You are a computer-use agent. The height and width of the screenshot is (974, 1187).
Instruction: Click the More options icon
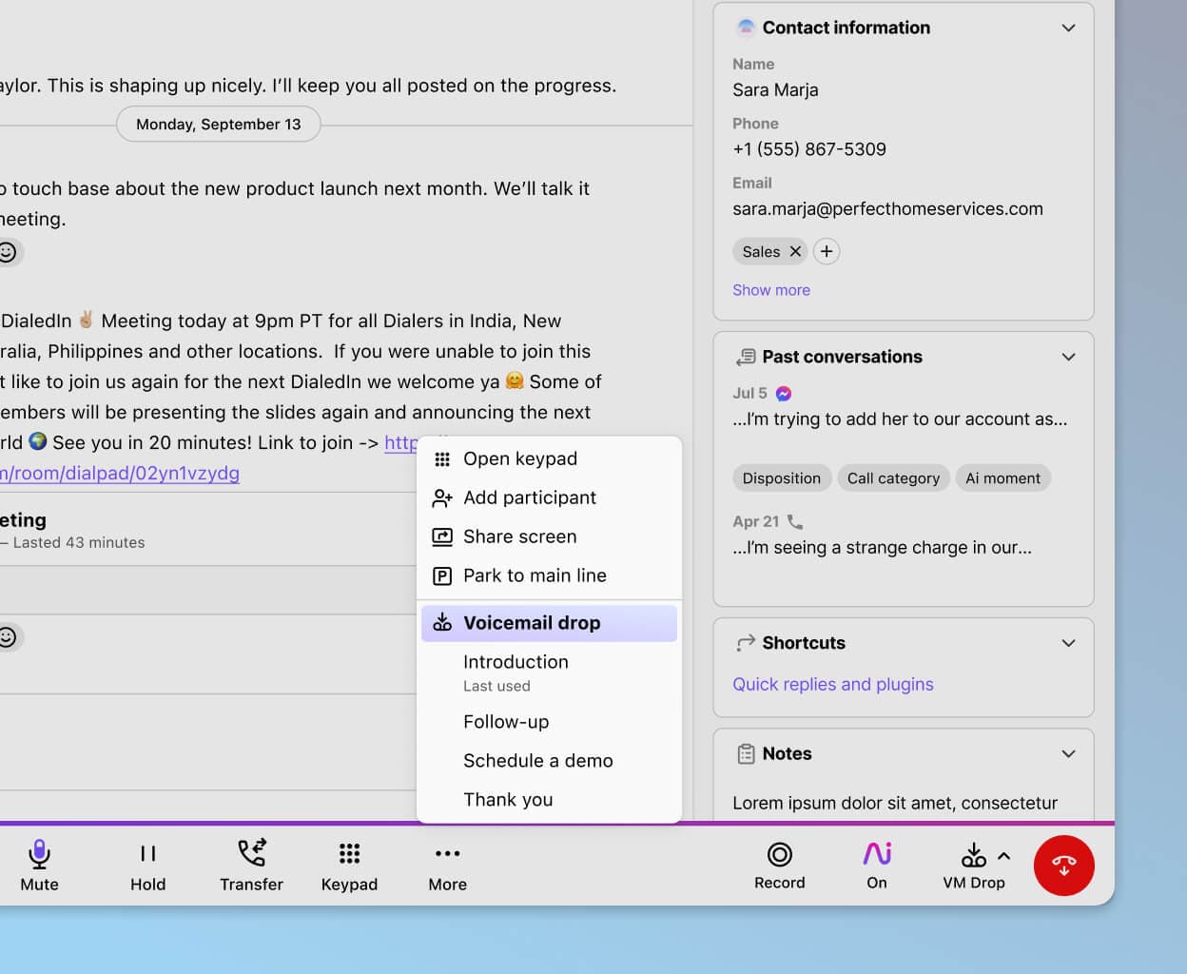[x=447, y=853]
